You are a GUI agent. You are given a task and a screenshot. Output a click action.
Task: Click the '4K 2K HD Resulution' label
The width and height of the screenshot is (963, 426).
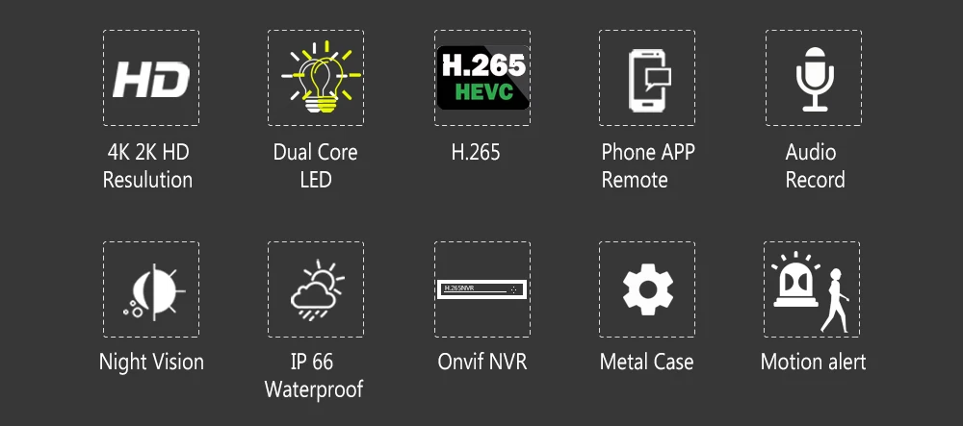coord(147,166)
